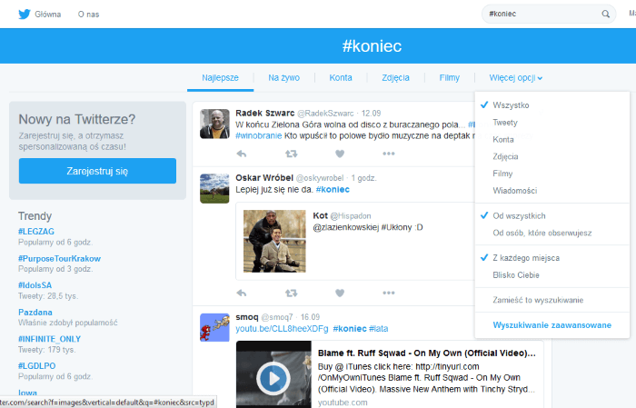This screenshot has height=408, width=636.
Task: Click the Twitter bird home icon
Action: [x=24, y=14]
